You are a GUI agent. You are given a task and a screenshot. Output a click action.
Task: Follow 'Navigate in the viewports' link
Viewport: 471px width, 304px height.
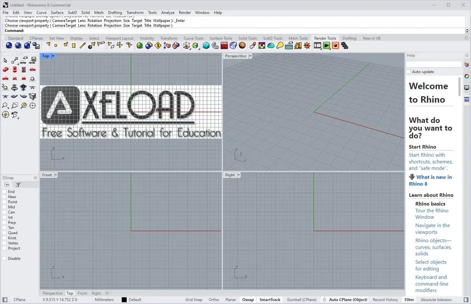[432, 229]
